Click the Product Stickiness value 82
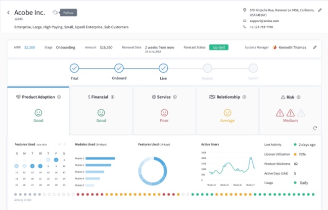328x210 pixels. tap(296, 164)
